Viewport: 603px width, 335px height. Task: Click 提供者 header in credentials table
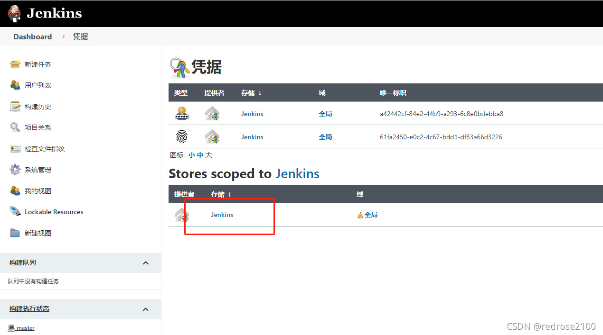tap(214, 93)
